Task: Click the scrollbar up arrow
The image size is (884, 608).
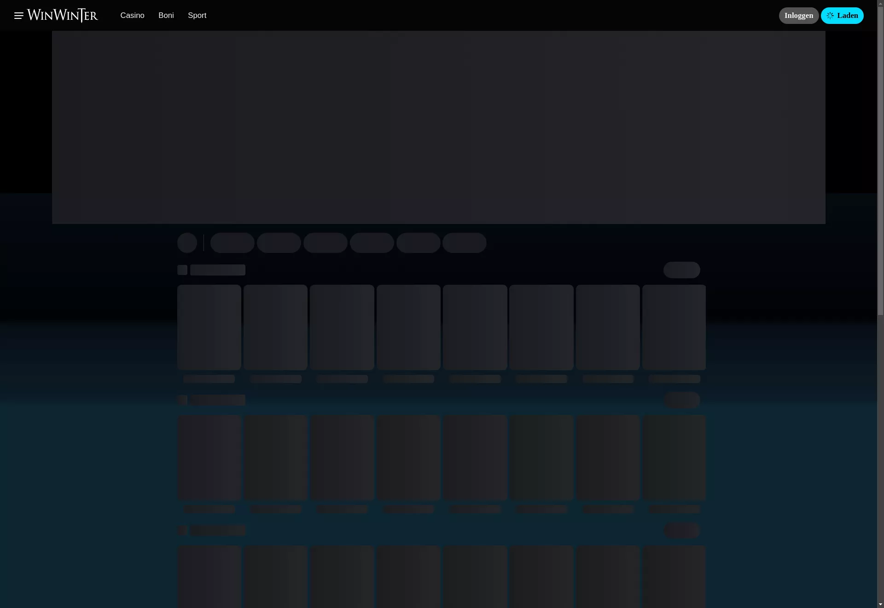Action: [880, 3]
